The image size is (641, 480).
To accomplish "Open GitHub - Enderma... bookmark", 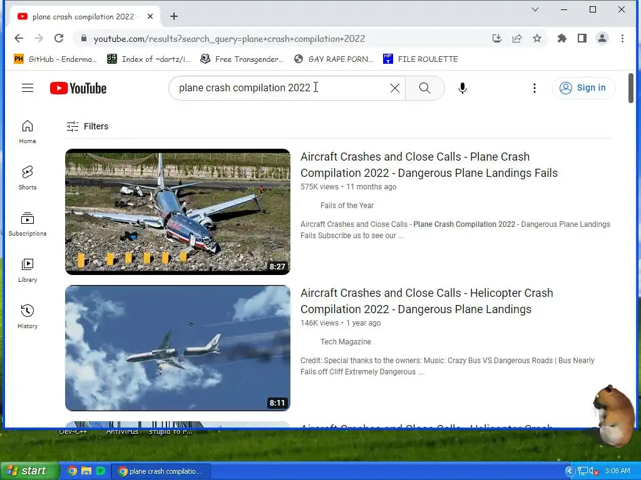I will [56, 59].
